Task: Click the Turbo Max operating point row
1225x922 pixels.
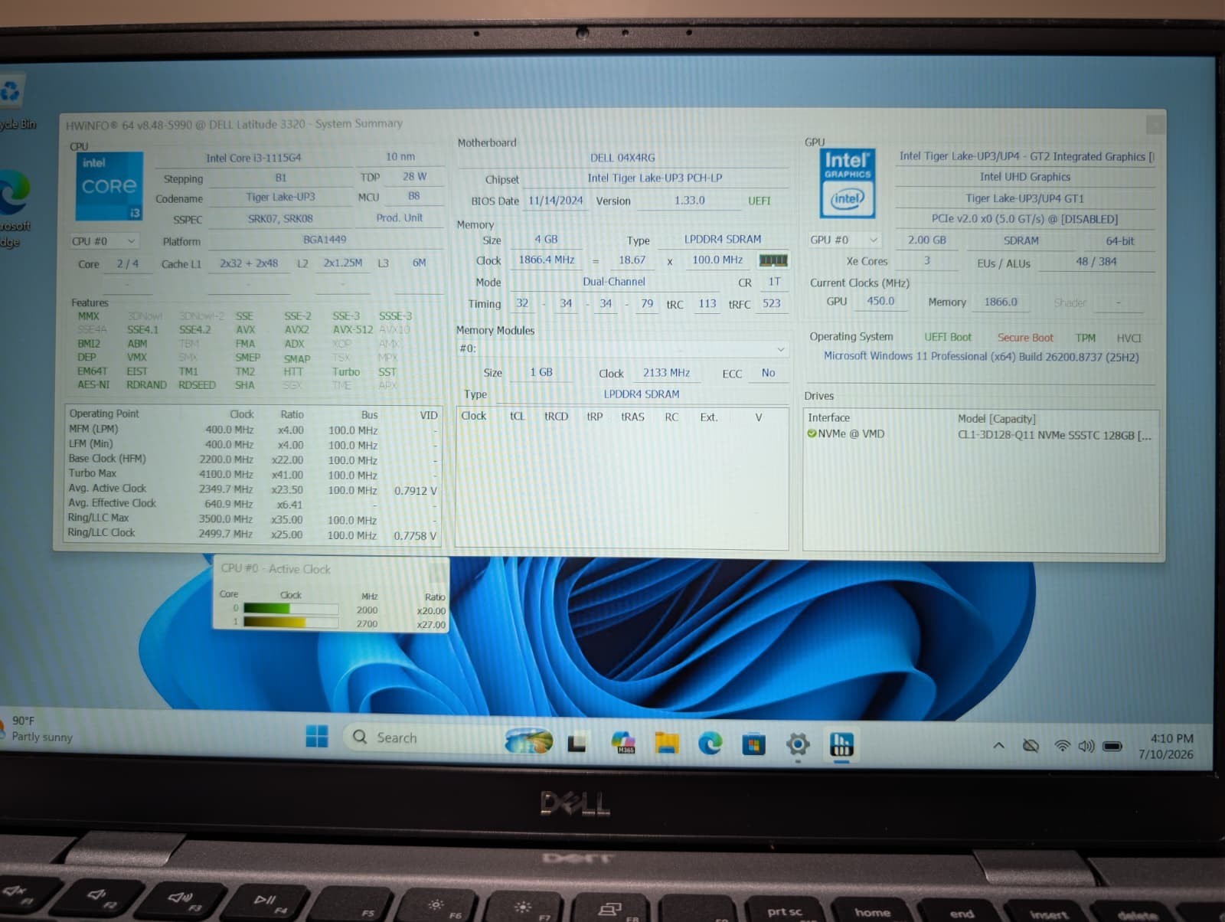Action: click(253, 474)
